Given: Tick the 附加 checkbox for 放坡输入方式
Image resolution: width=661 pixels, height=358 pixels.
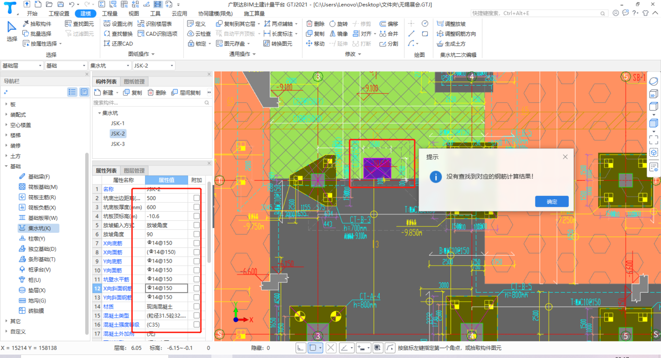Looking at the screenshot, I should click(197, 225).
